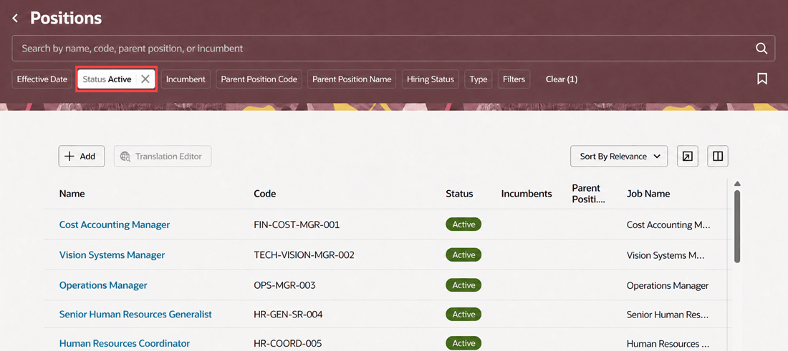Expand the Sort By Relevance dropdown
788x351 pixels.
point(619,157)
